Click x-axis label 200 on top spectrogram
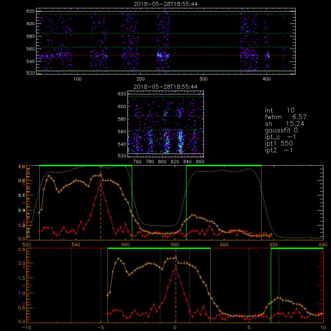 140,79
